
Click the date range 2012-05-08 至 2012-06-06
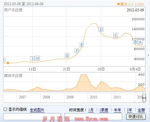click(x=24, y=4)
